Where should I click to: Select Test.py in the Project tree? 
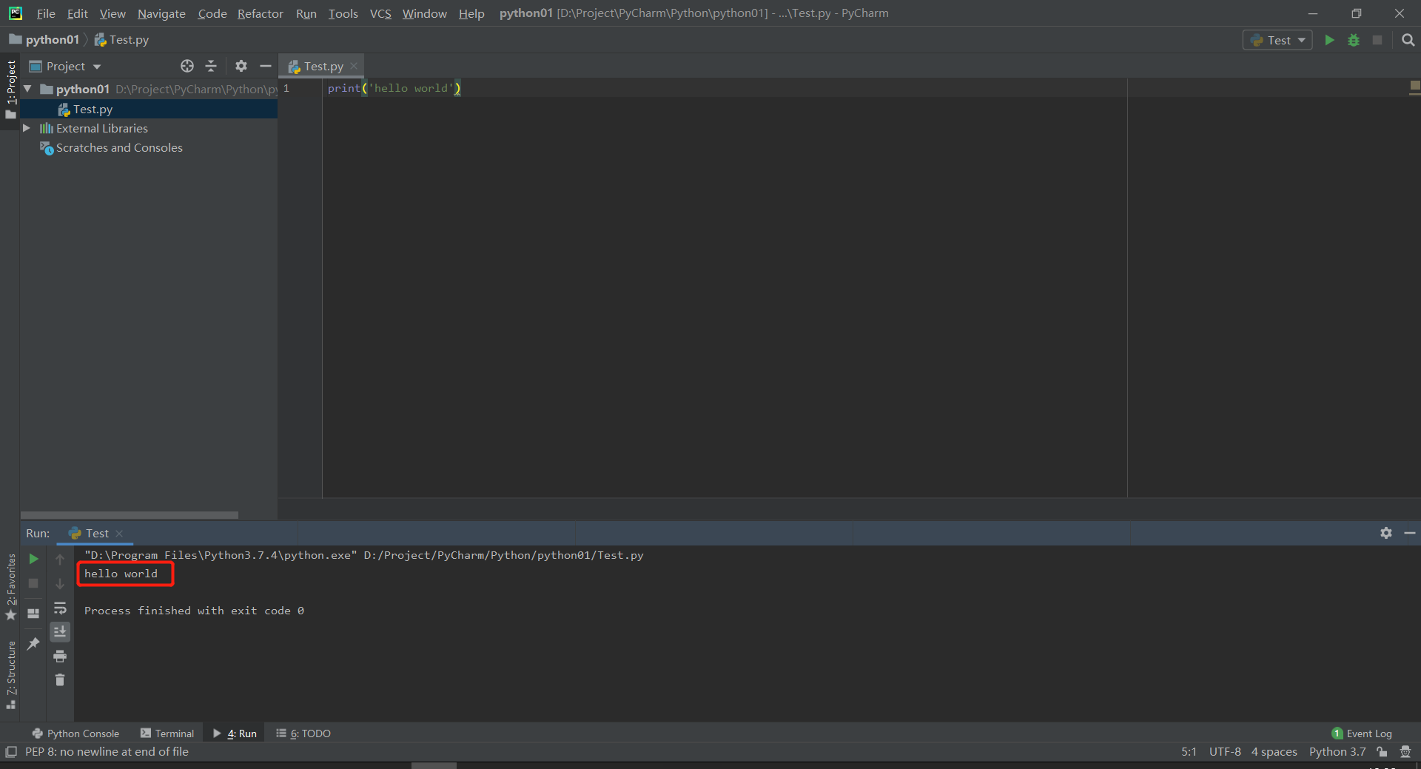(x=149, y=109)
